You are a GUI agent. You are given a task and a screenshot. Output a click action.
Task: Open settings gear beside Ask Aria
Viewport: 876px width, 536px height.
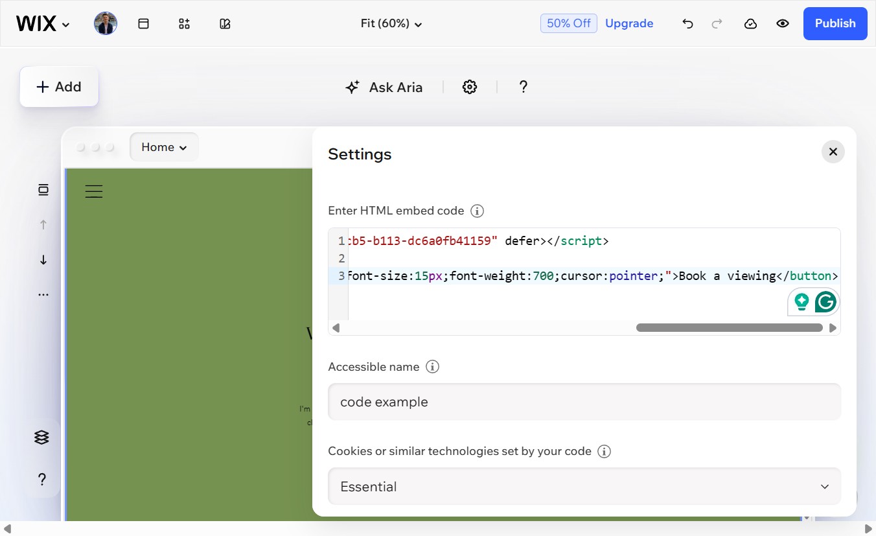click(x=470, y=87)
